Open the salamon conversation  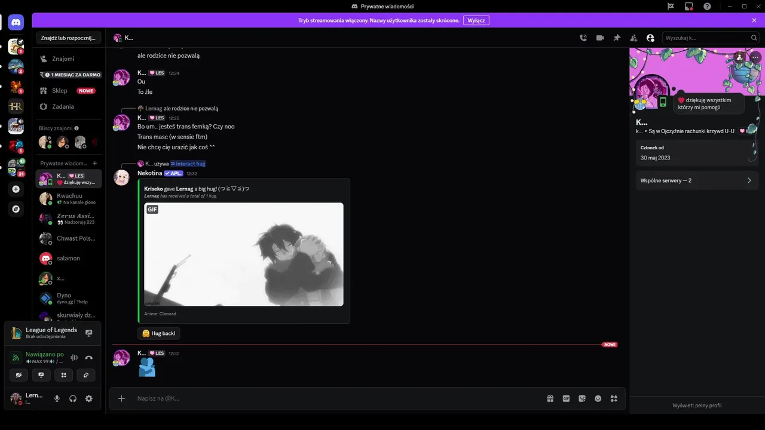[68, 258]
